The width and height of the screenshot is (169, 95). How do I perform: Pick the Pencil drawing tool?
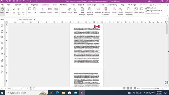(x=69, y=10)
